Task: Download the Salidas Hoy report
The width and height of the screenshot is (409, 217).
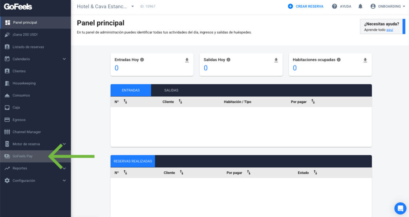Action: tap(276, 60)
